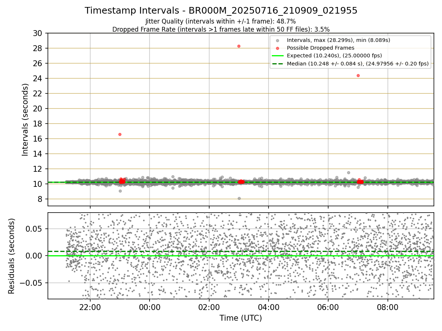This screenshot has width=442, height=331.
Task: Click the 'Intervals (seconds)' y-axis label
Action: point(25,120)
